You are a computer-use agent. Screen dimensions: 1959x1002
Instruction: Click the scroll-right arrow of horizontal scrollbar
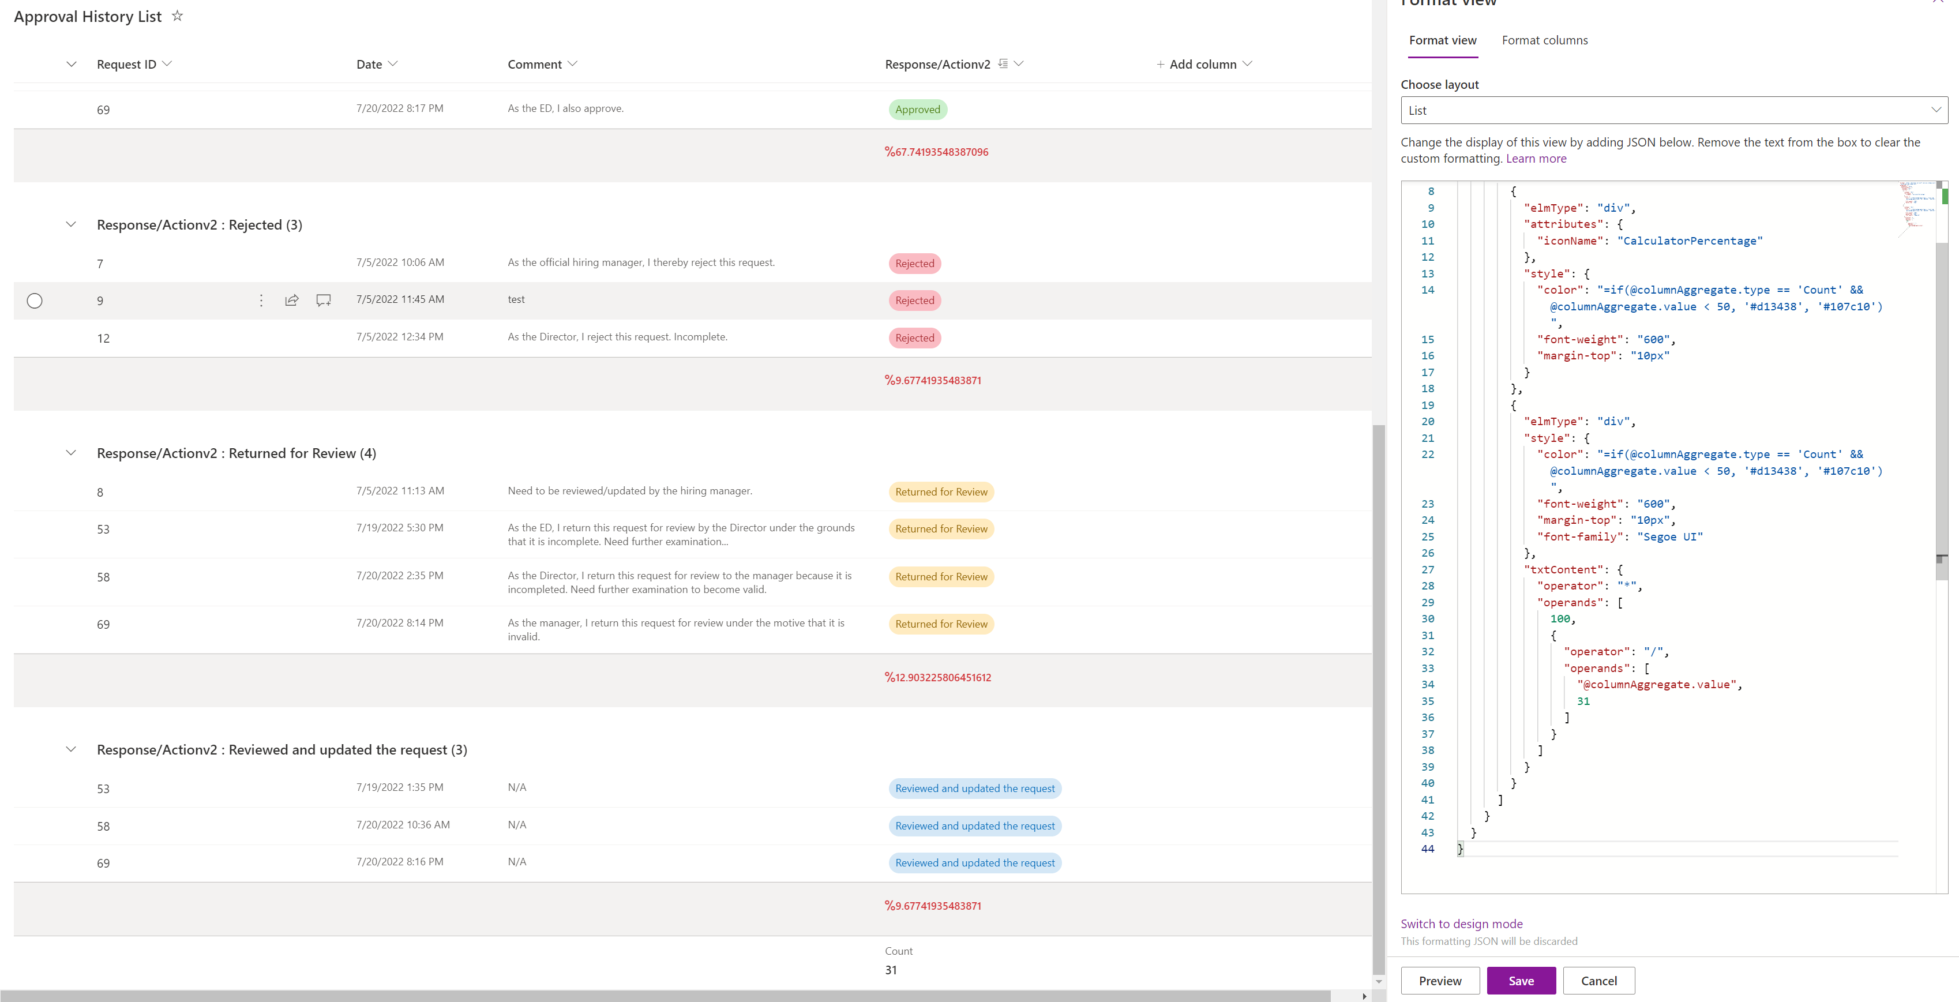click(x=1364, y=996)
